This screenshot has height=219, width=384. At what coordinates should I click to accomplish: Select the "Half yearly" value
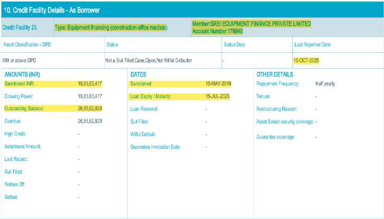pos(325,84)
